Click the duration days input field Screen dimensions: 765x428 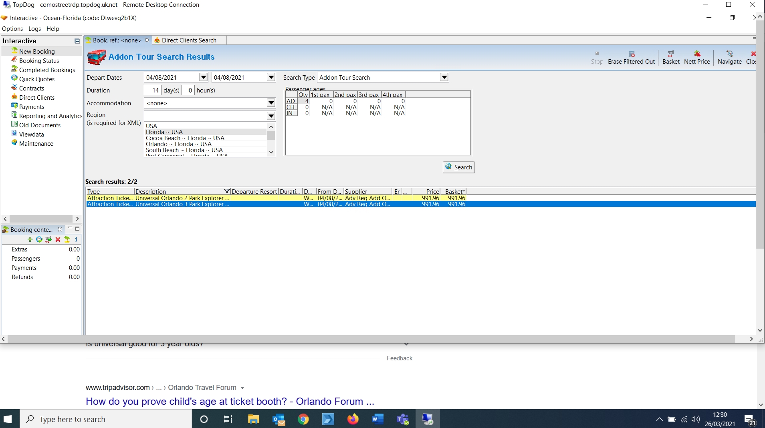coord(153,90)
